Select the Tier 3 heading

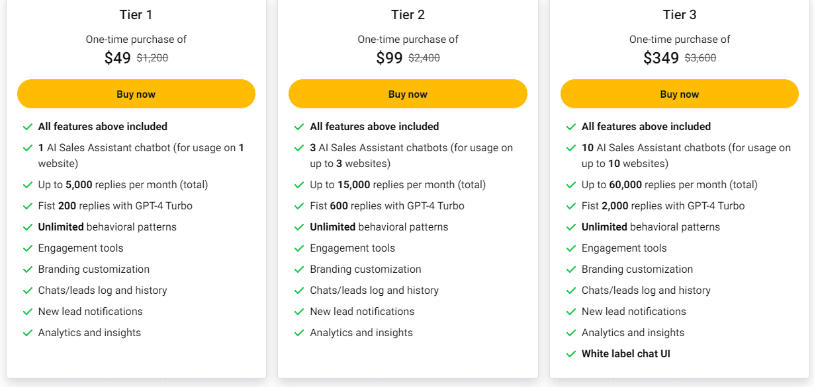(x=679, y=14)
